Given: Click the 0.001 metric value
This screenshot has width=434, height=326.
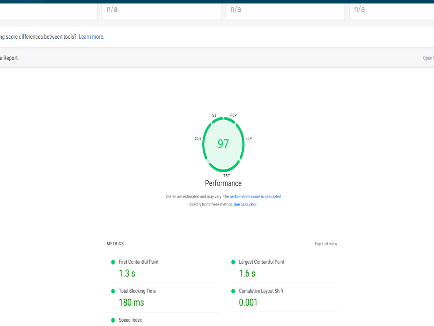Looking at the screenshot, I should (x=248, y=303).
